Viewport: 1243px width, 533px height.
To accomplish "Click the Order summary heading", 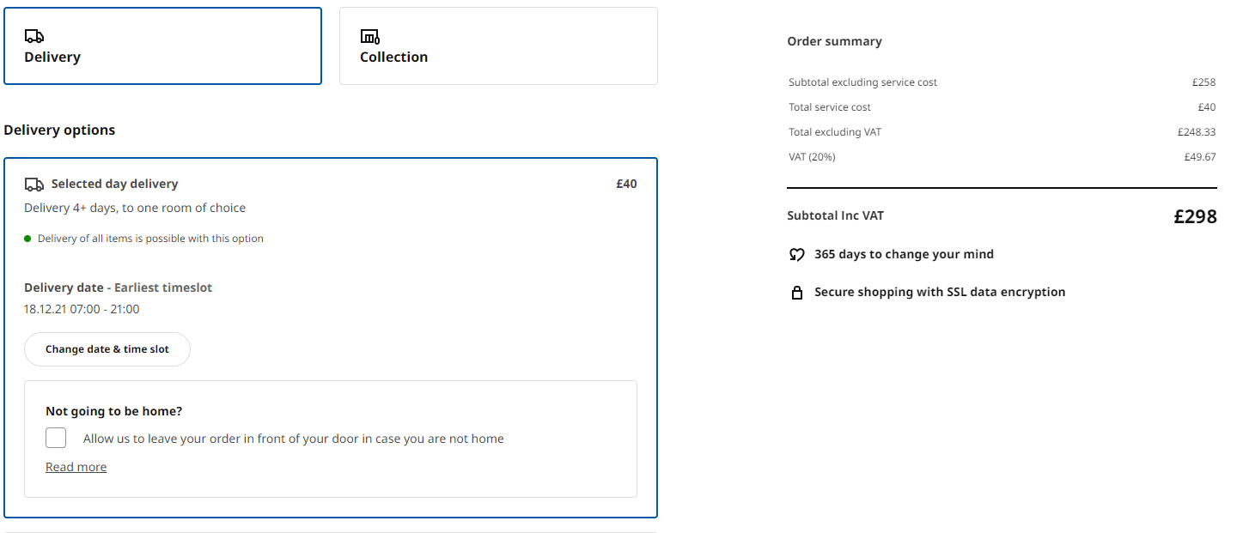I will tap(834, 40).
